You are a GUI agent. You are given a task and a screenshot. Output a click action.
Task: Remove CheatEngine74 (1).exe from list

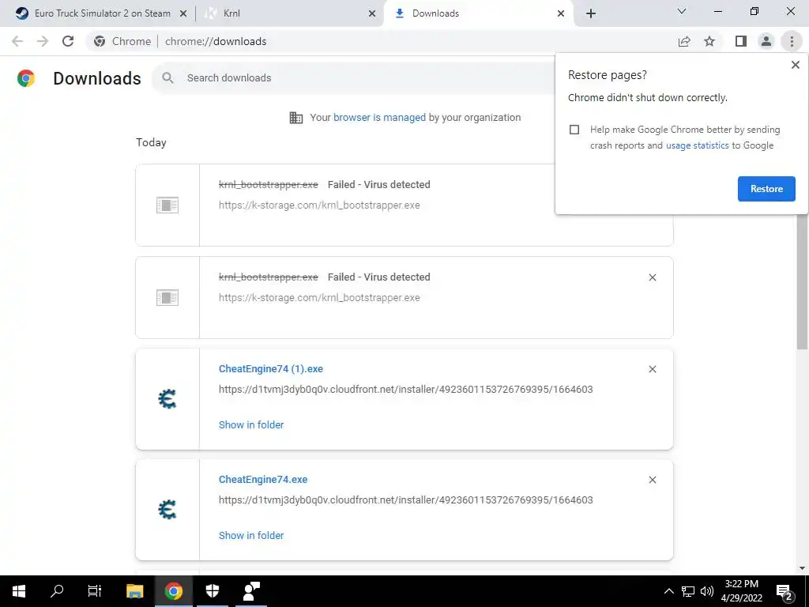(x=652, y=370)
